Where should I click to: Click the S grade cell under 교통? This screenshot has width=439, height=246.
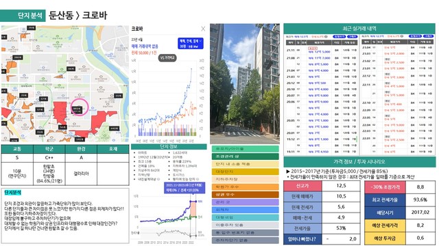[x=17, y=158]
